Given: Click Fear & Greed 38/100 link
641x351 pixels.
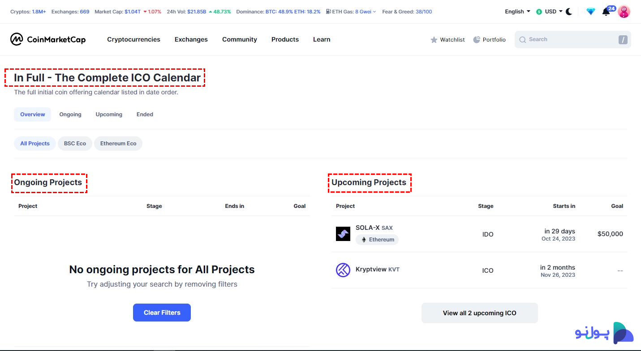Looking at the screenshot, I should (424, 12).
